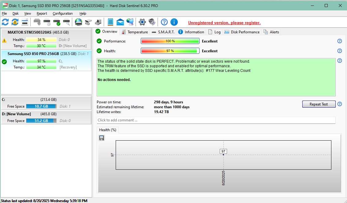Click the 'No actions needed.' status text
The width and height of the screenshot is (347, 203).
tap(114, 80)
